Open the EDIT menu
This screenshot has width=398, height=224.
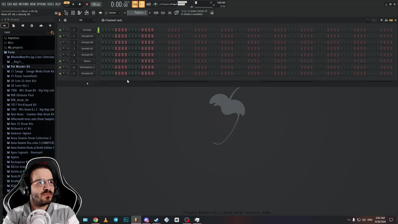coord(10,4)
